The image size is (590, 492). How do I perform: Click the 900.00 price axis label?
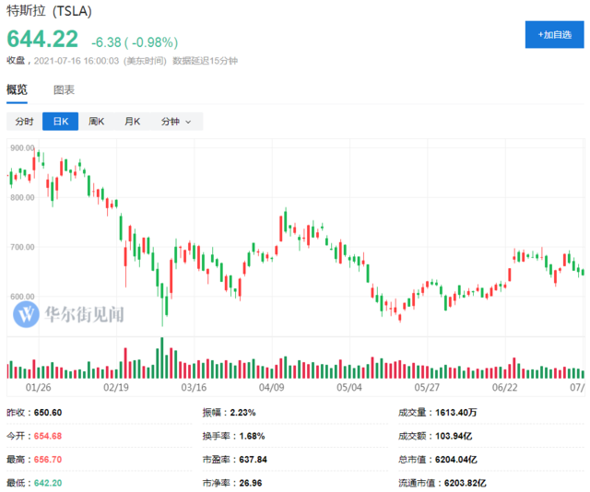coord(22,148)
